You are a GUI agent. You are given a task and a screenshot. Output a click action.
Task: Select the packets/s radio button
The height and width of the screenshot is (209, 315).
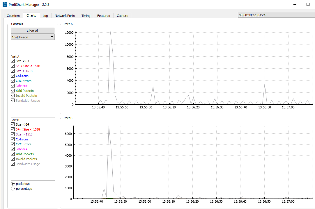[x=13, y=184]
